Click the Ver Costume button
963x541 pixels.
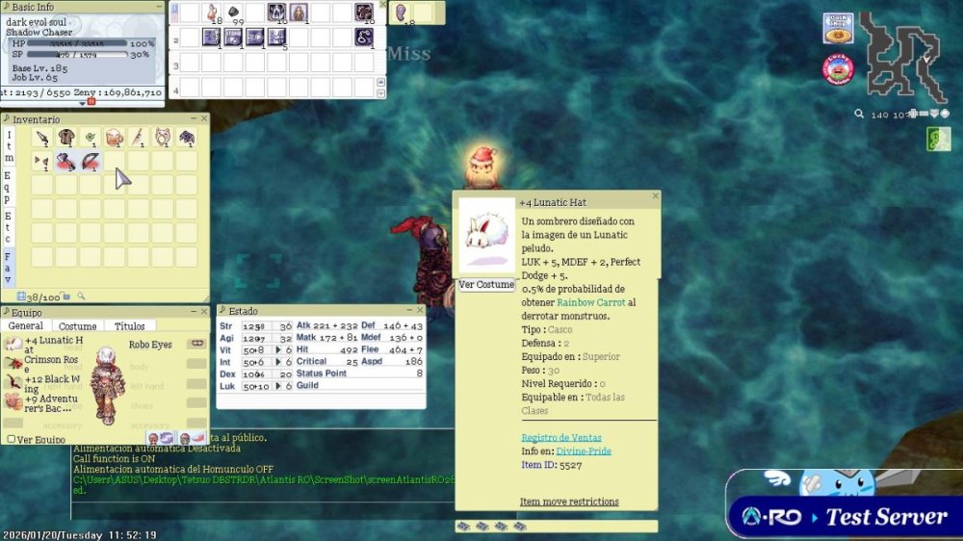coord(486,284)
